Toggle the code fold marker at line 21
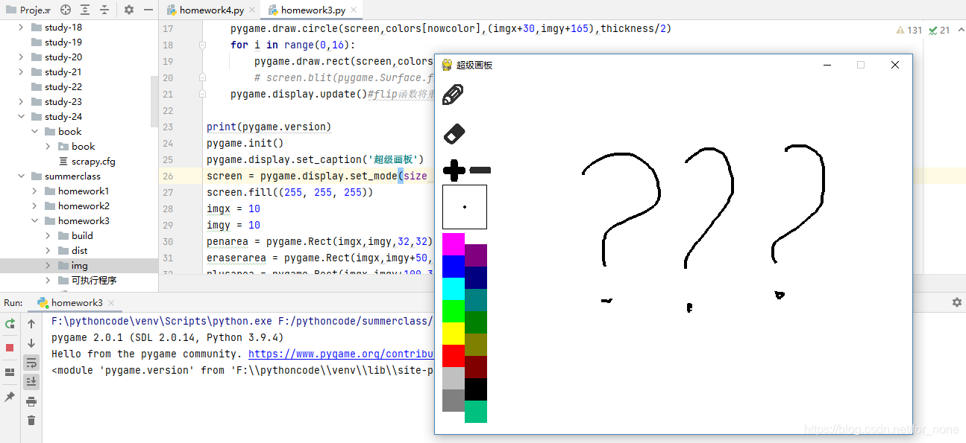 [x=202, y=95]
